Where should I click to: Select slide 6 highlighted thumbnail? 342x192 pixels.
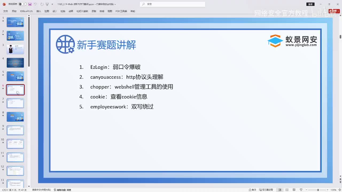click(15, 90)
